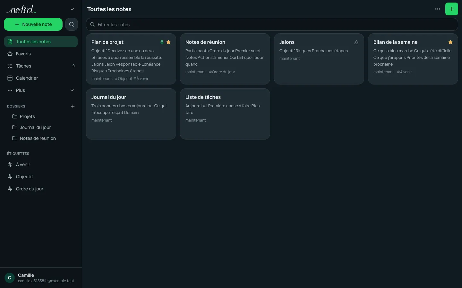
Task: Click the shared icon on Jalons note
Action: (x=356, y=42)
